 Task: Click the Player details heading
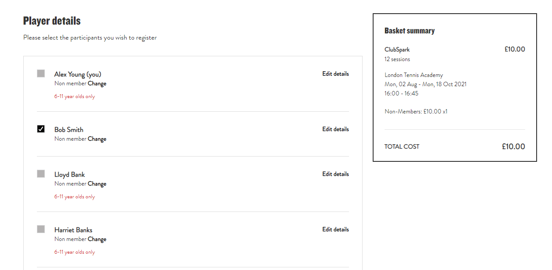52,21
